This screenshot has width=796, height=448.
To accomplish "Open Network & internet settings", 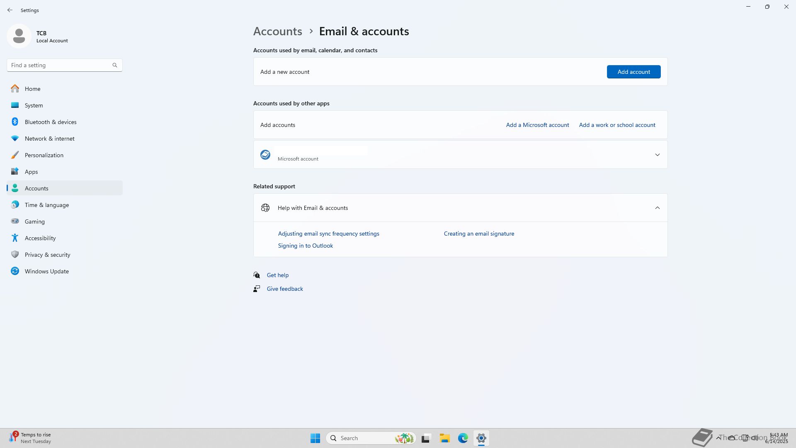I will [49, 139].
